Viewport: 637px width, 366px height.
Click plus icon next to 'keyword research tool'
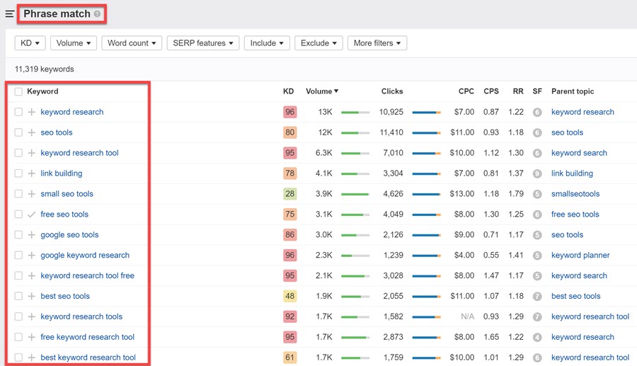point(31,153)
